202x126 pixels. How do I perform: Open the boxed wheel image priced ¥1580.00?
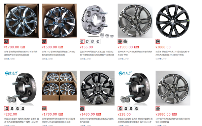[x=59, y=21]
